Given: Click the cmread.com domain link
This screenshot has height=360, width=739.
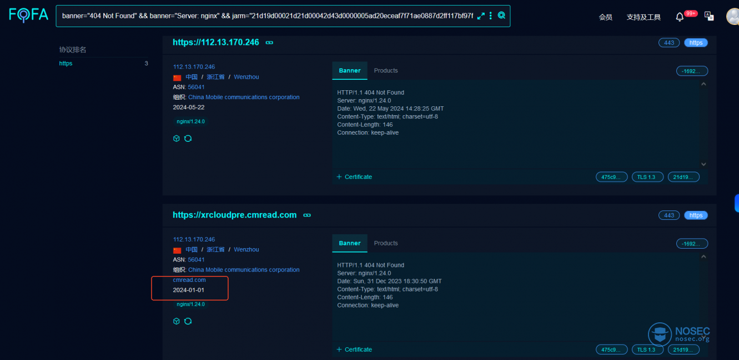Looking at the screenshot, I should pyautogui.click(x=189, y=280).
